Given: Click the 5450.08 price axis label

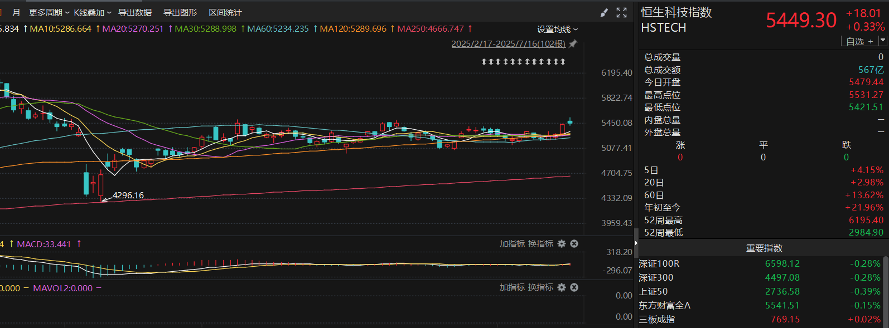Looking at the screenshot, I should click(x=616, y=123).
